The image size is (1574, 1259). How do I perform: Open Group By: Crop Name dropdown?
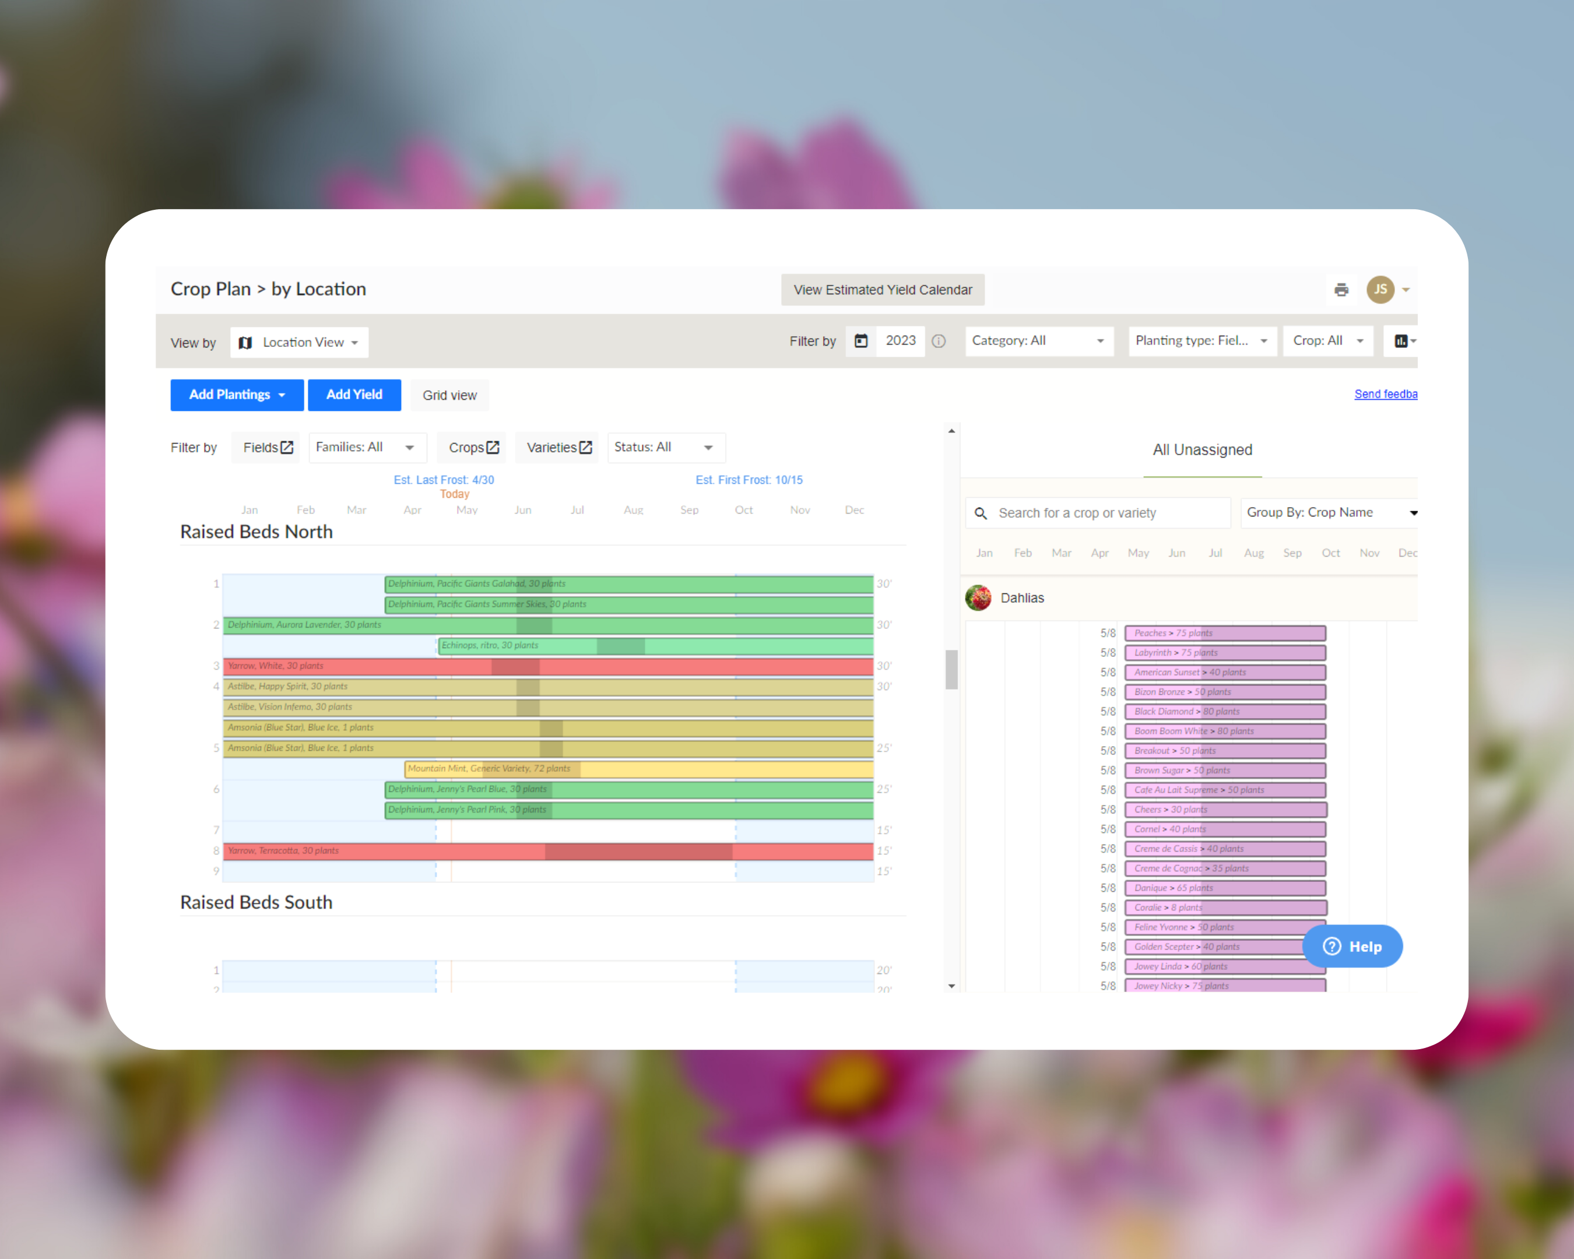[x=1330, y=513]
